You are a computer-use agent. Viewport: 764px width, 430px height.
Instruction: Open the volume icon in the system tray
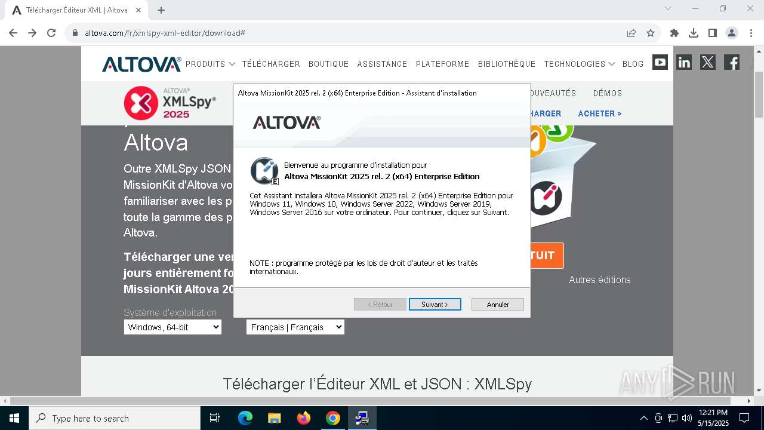coord(686,418)
